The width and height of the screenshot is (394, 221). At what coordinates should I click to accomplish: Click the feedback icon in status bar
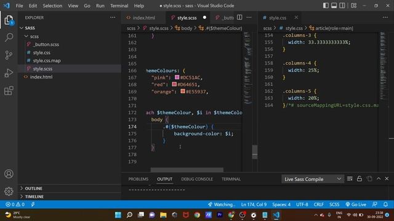pyautogui.click(x=375, y=204)
